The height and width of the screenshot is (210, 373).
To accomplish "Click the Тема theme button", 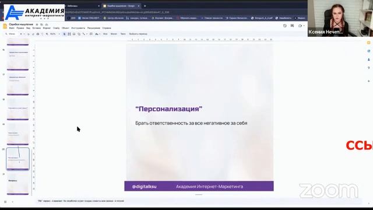I will click(x=123, y=34).
